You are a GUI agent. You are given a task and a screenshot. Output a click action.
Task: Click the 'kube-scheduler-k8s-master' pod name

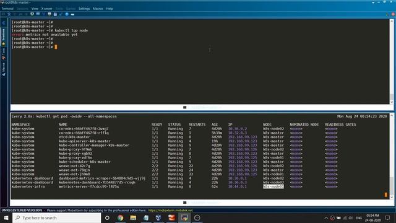click(x=85, y=162)
